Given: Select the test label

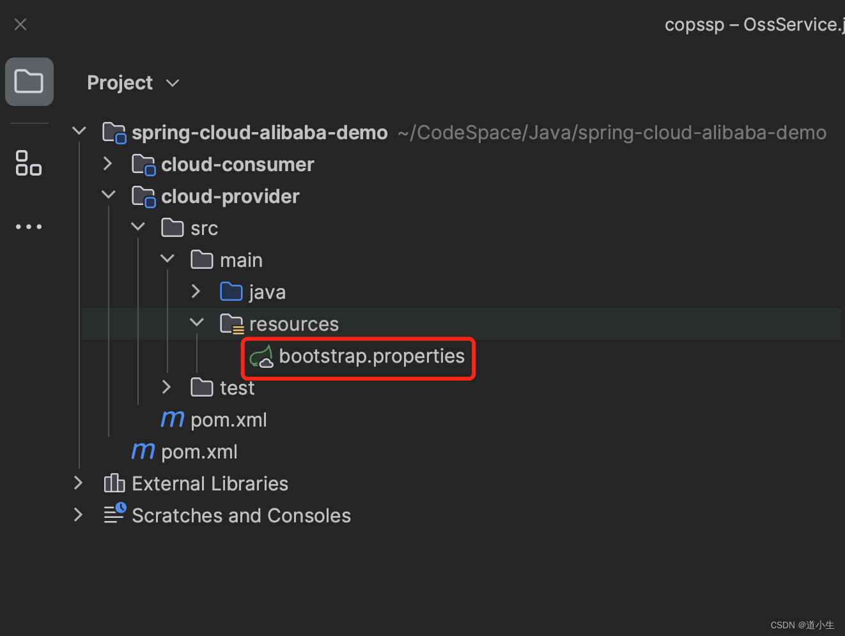Looking at the screenshot, I should coord(237,388).
